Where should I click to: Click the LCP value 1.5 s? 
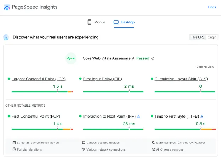point(58,86)
